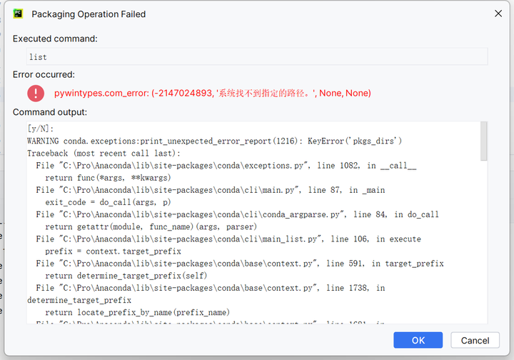Viewport: 514px width, 360px height.
Task: Click the PyCharm icon in title bar
Action: coord(18,14)
